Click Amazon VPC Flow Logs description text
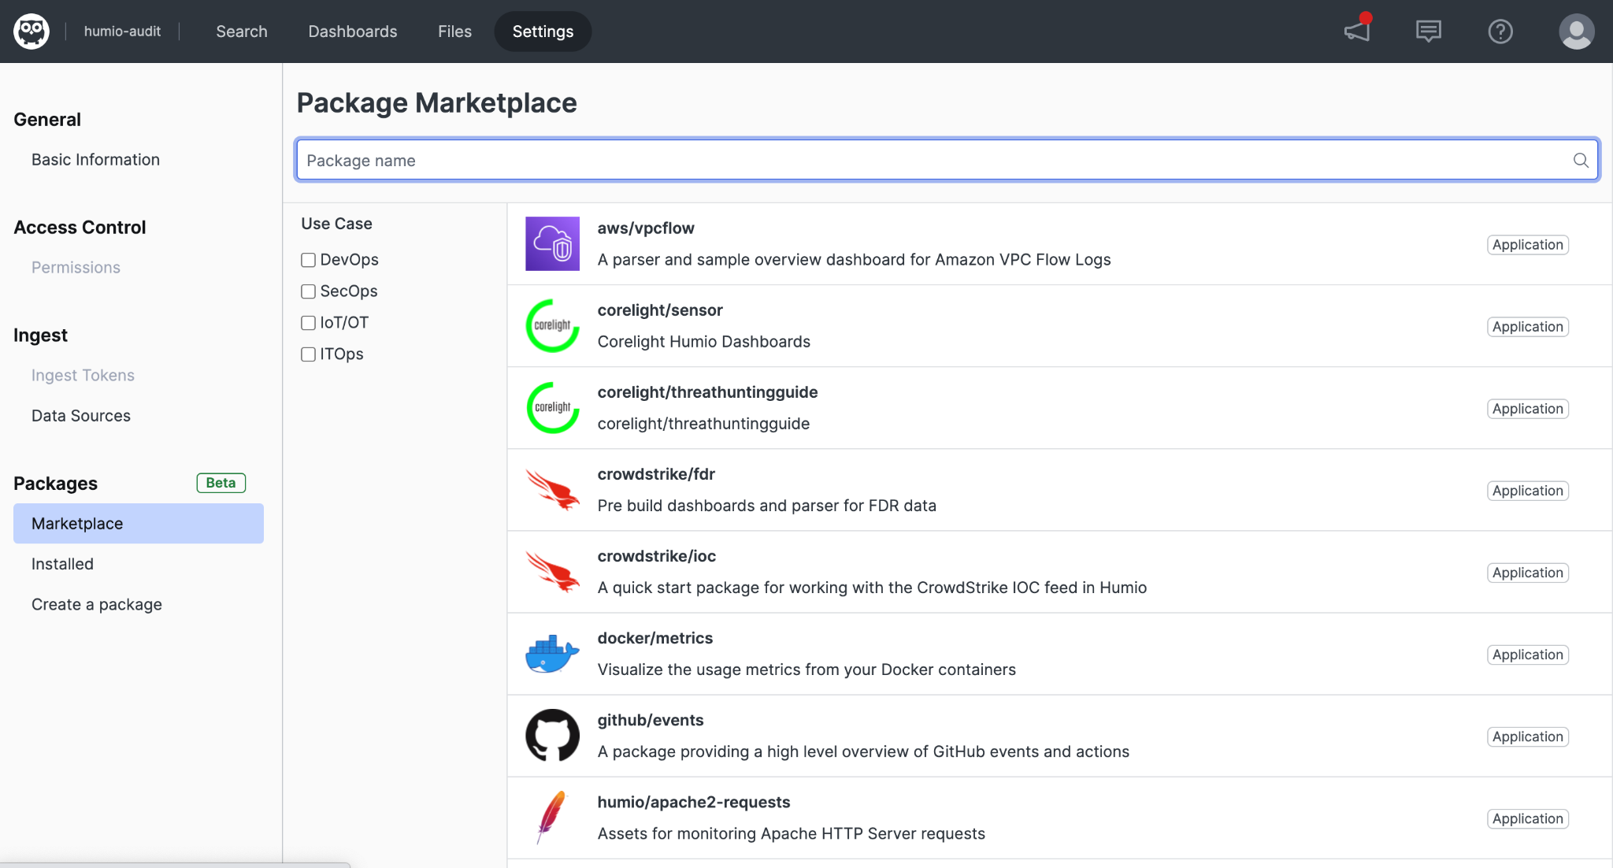This screenshot has height=868, width=1613. (854, 259)
